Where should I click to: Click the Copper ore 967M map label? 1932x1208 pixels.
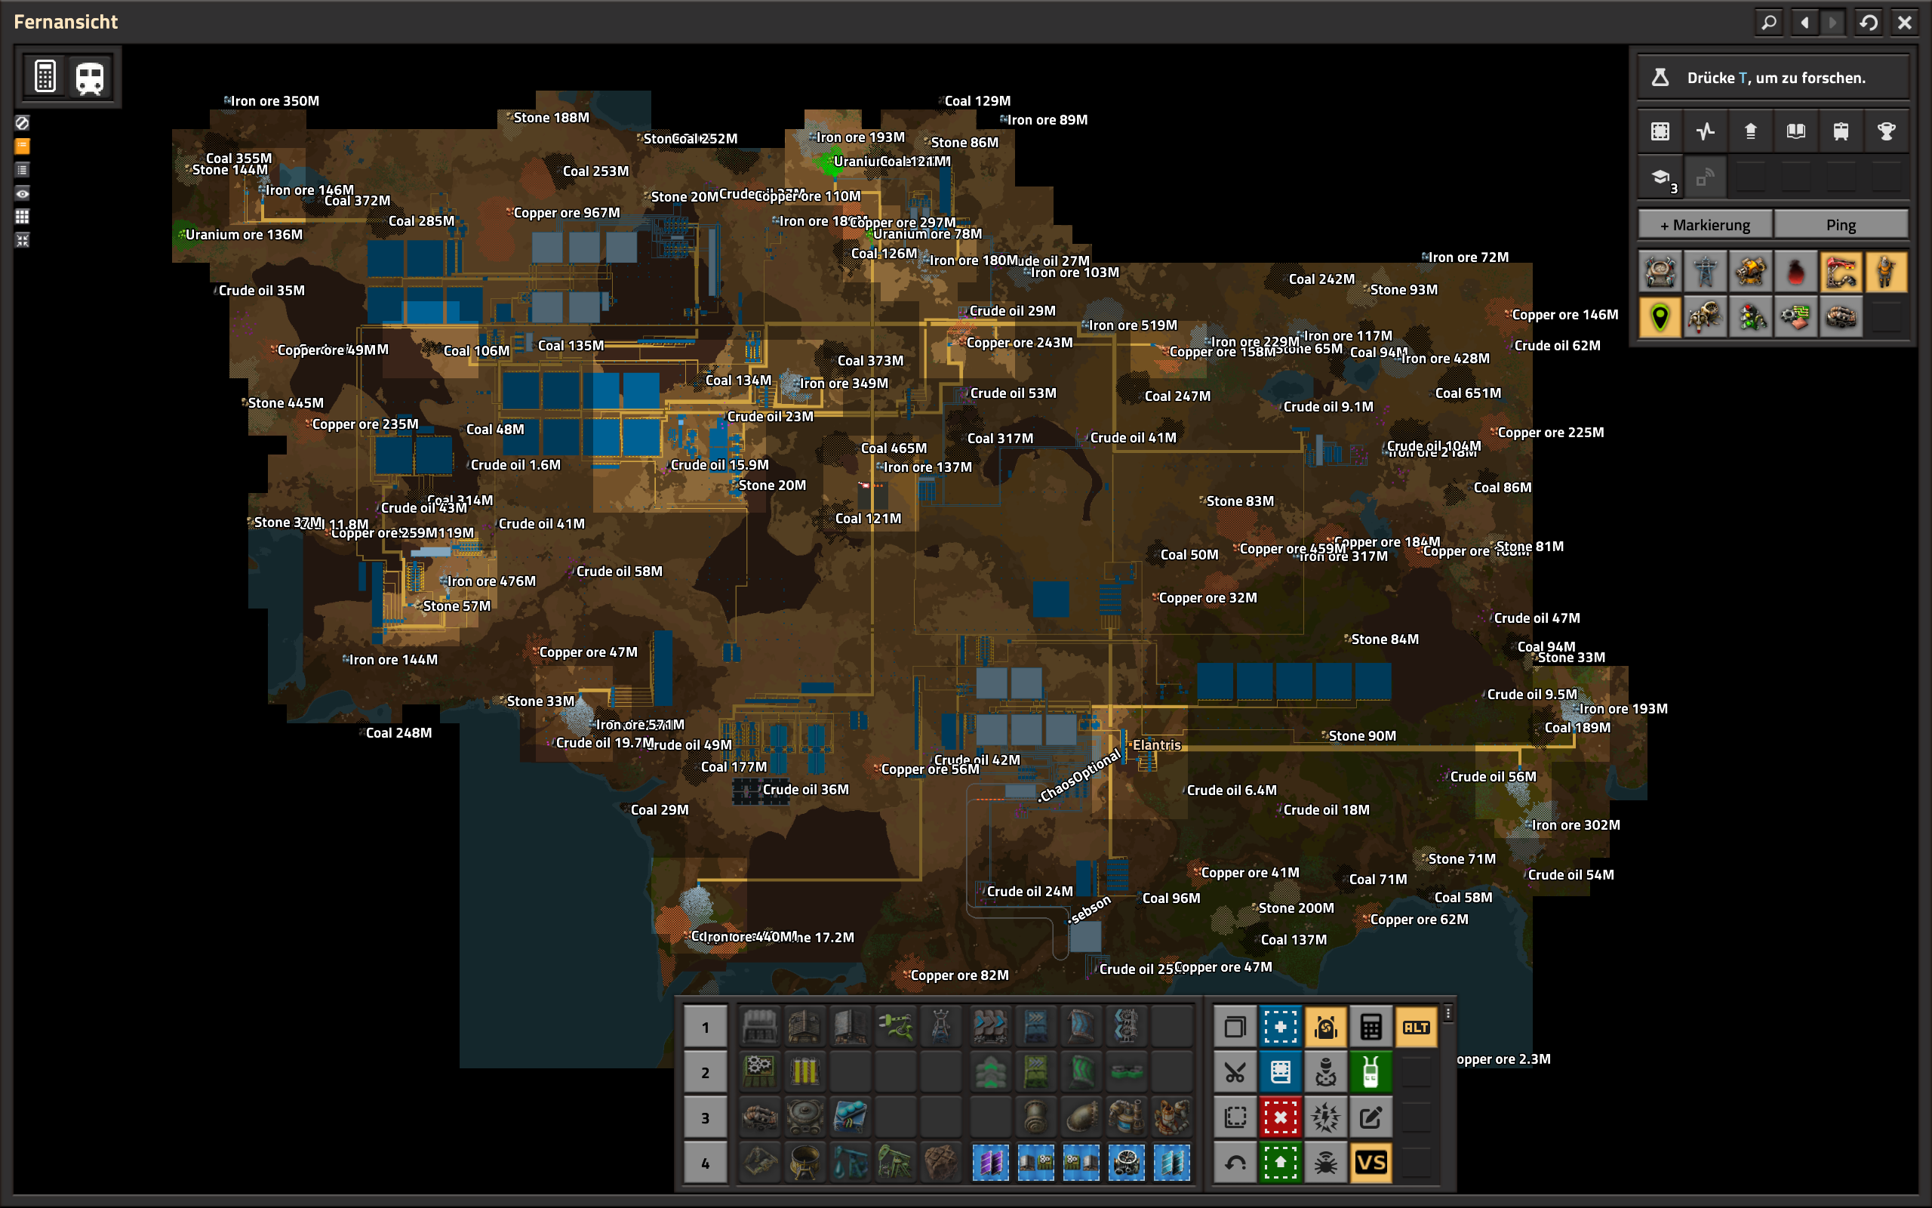566,212
